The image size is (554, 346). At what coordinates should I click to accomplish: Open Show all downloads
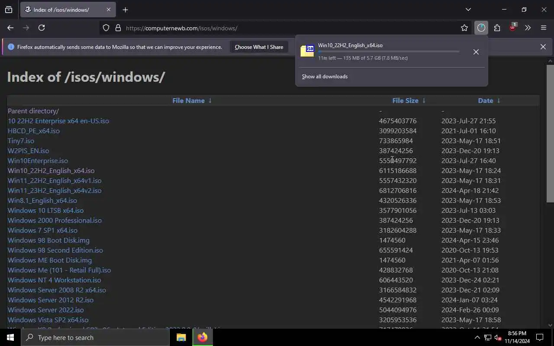[x=325, y=77]
